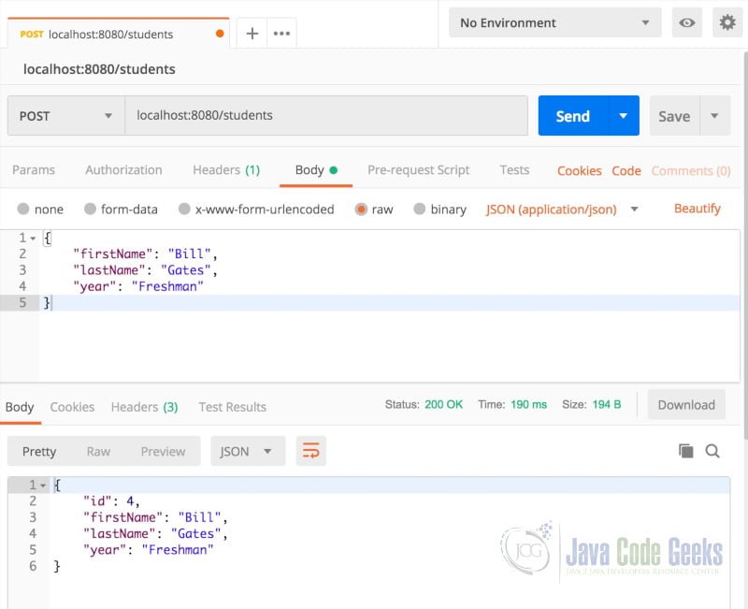Open the Cookies link beside Tests
The width and height of the screenshot is (748, 609).
579,171
